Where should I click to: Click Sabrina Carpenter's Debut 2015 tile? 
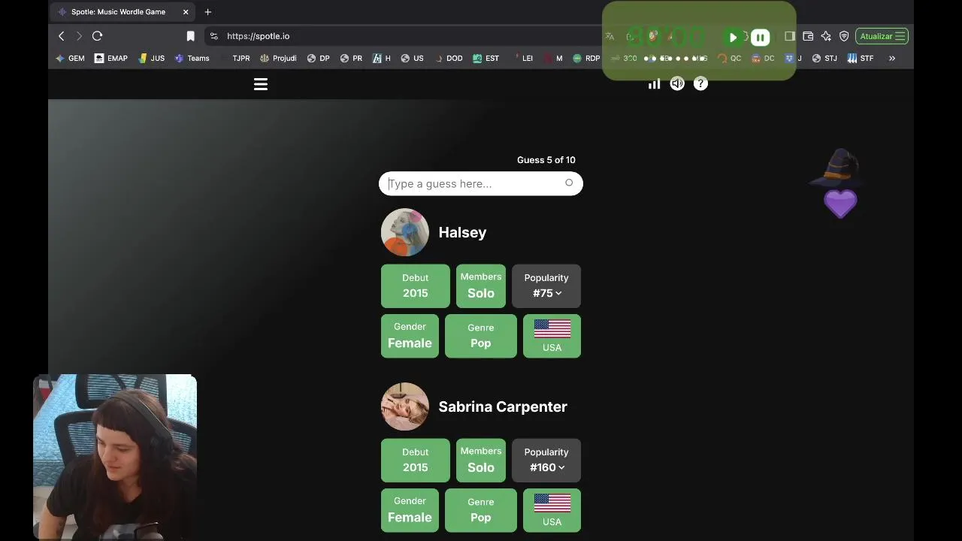[x=415, y=460]
